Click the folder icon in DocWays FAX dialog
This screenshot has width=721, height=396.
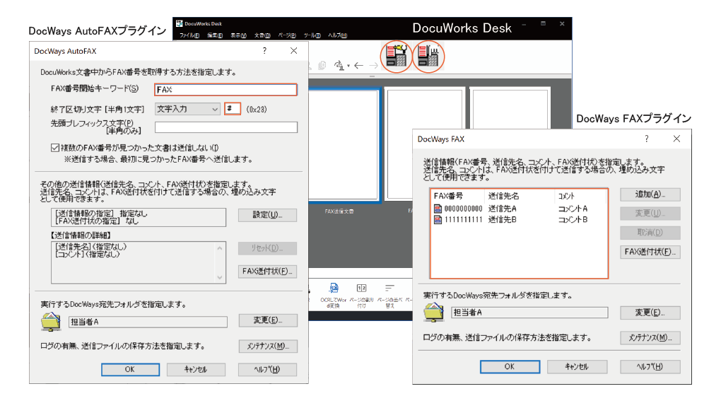(x=433, y=313)
